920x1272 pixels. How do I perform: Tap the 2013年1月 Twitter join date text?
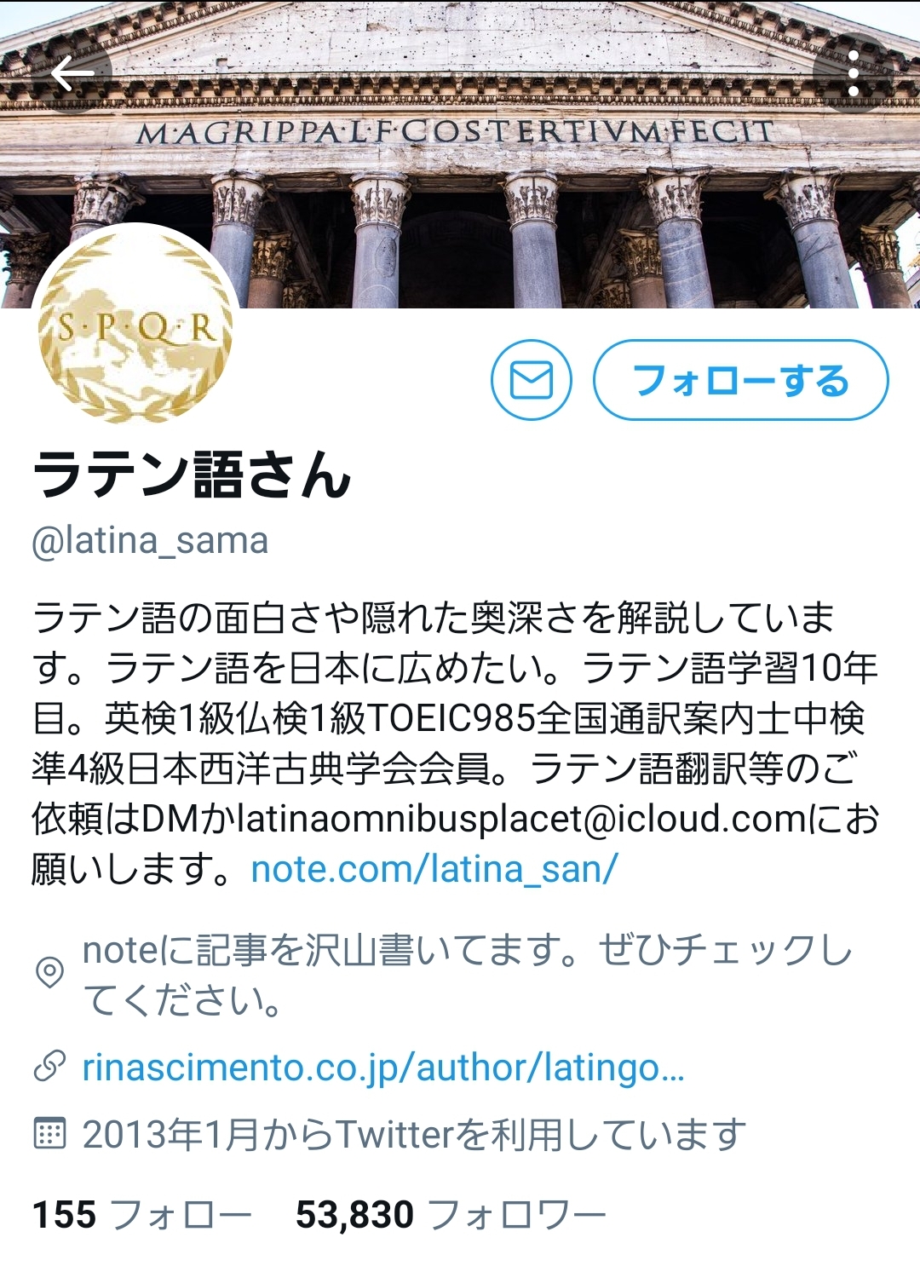pyautogui.click(x=414, y=1134)
